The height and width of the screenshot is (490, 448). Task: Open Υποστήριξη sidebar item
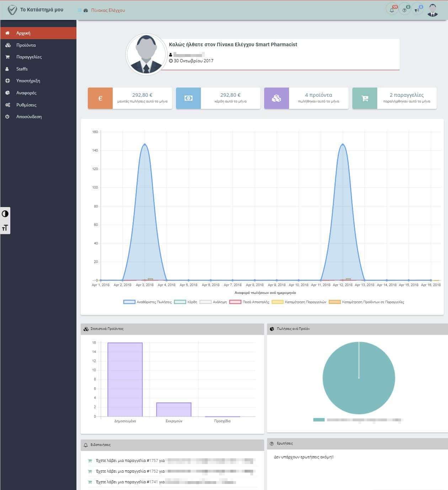coord(28,81)
